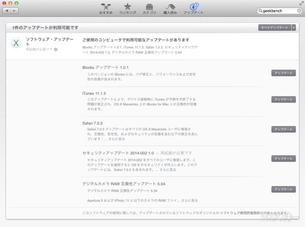Collapse the 再起動が必要です disclosure arrow
This screenshot has height=227, width=305.
click(55, 50)
